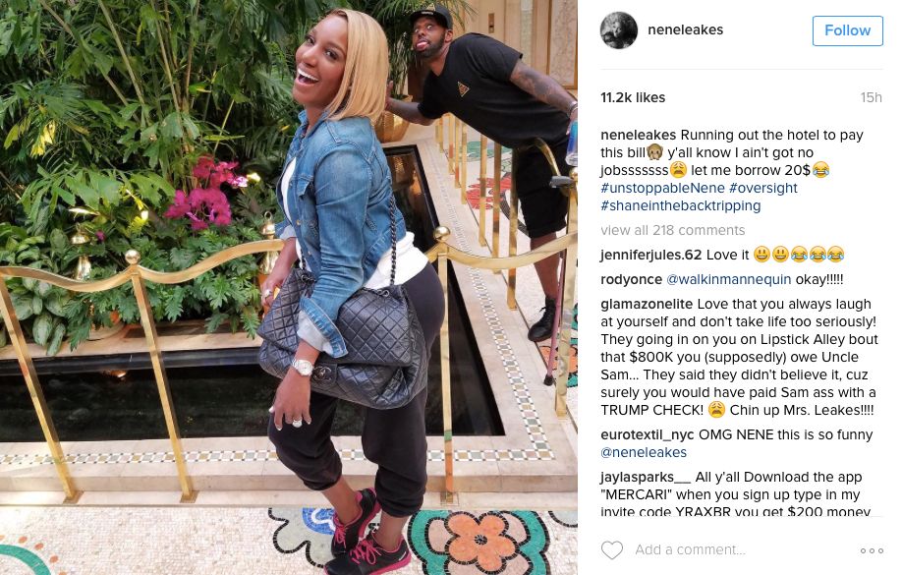Open the #oversight hashtag
The image size is (902, 575).
763,188
